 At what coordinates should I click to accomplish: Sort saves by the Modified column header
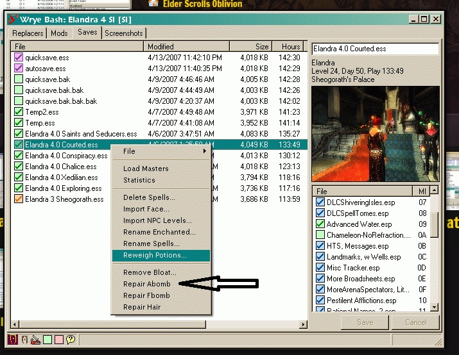pyautogui.click(x=186, y=47)
